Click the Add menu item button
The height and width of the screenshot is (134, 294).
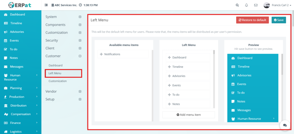pyautogui.click(x=189, y=115)
